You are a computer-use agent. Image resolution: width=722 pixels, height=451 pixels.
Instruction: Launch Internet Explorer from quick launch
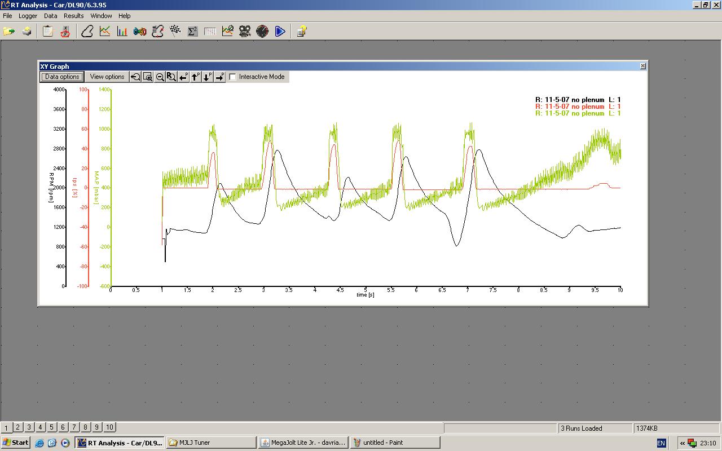[39, 443]
